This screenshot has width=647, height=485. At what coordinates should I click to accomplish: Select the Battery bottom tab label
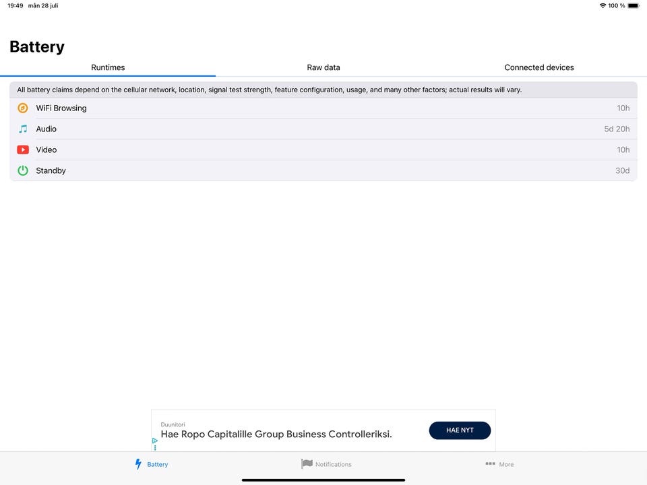click(x=157, y=464)
